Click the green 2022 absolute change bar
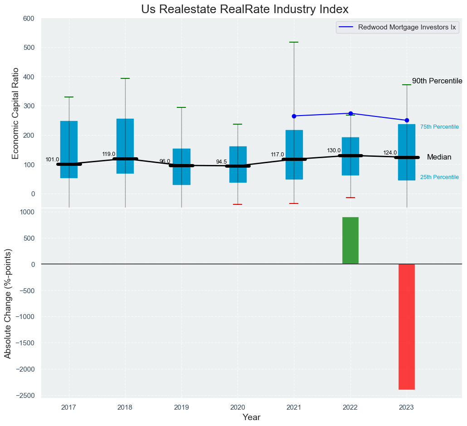Viewport: 467px width, 426px height. pyautogui.click(x=350, y=241)
